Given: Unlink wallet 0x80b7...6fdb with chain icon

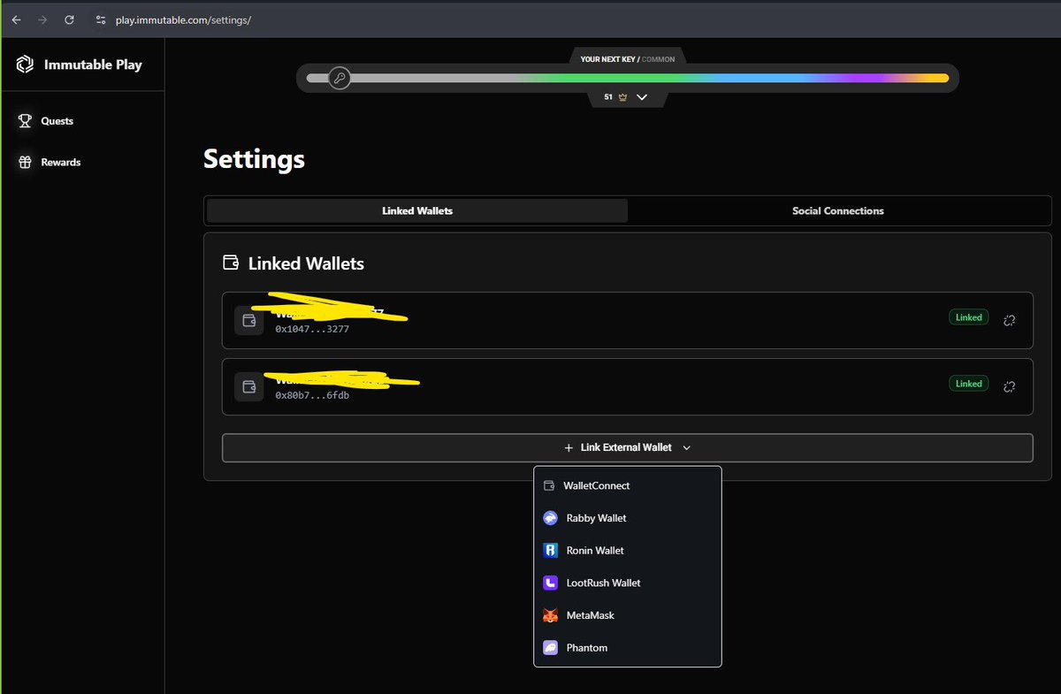Looking at the screenshot, I should point(1010,386).
